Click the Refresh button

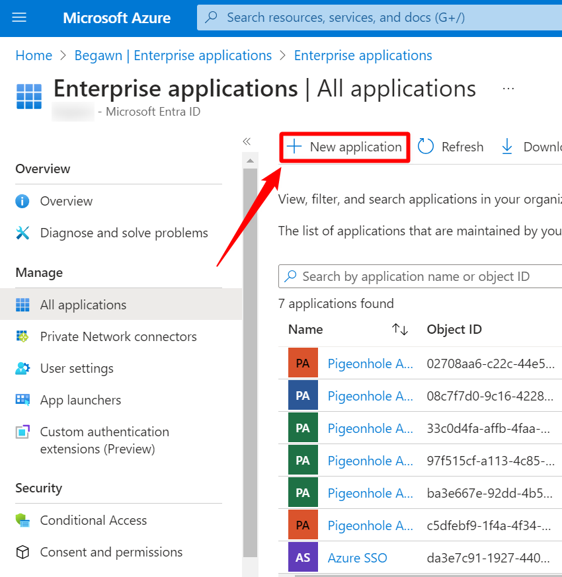pos(451,147)
